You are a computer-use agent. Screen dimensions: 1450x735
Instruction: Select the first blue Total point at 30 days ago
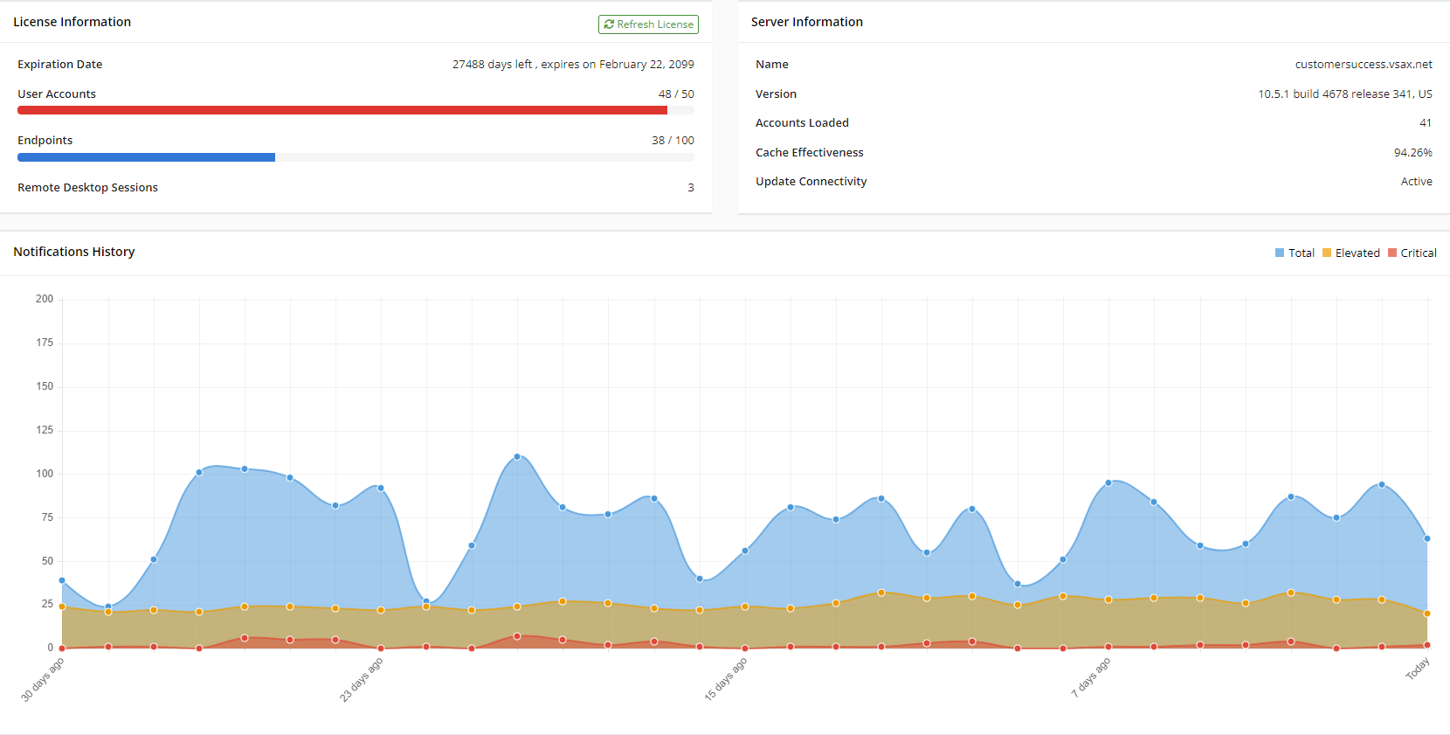(62, 580)
